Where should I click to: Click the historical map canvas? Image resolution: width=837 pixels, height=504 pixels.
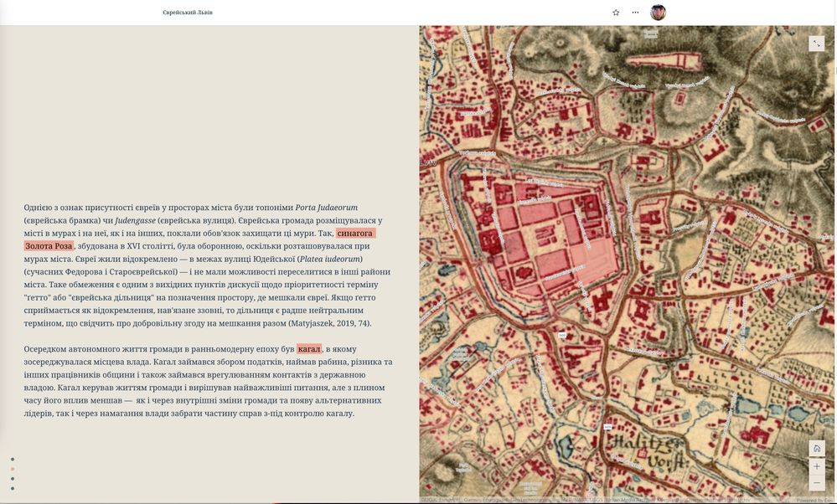(628, 251)
